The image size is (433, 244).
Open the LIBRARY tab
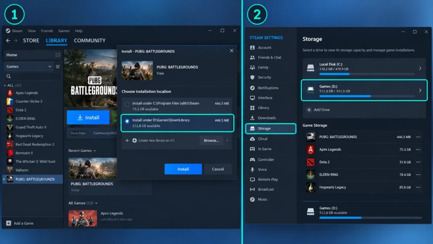[x=57, y=40]
